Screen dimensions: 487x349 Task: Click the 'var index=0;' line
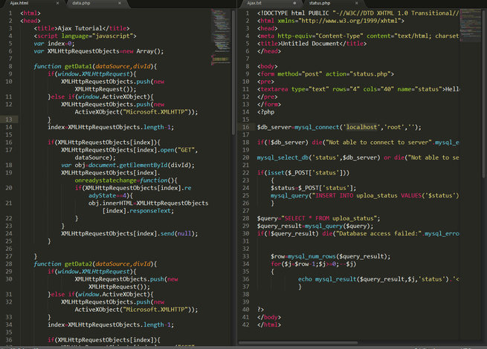tap(54, 44)
